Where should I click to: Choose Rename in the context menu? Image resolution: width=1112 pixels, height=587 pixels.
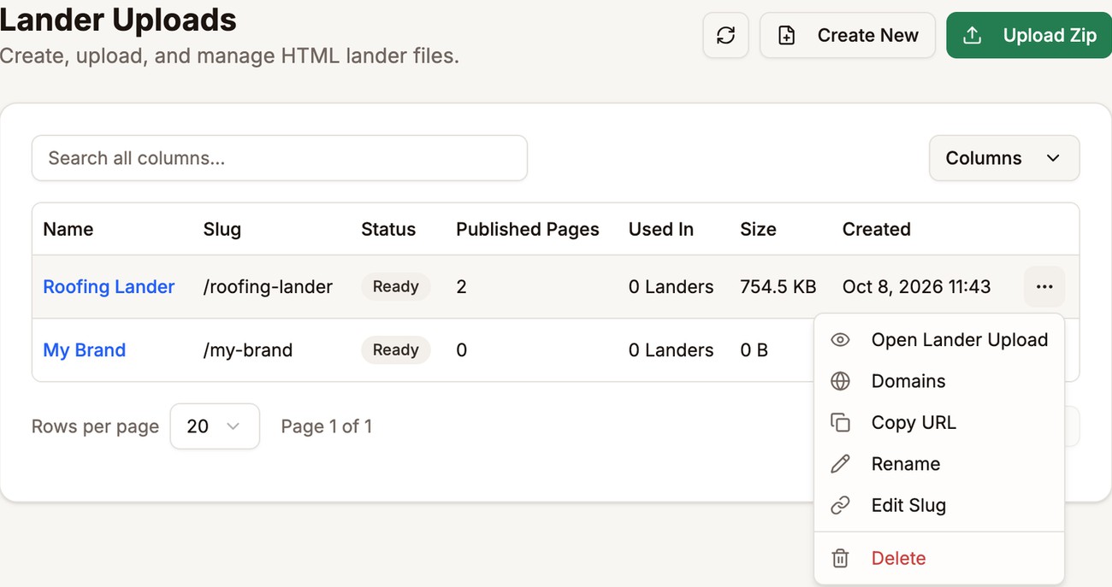coord(939,464)
